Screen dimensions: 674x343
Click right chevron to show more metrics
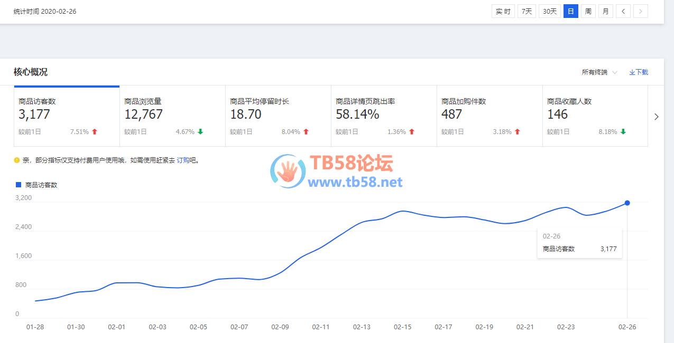657,117
